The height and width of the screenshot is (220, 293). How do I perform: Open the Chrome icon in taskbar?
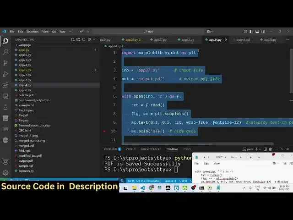[151, 188]
